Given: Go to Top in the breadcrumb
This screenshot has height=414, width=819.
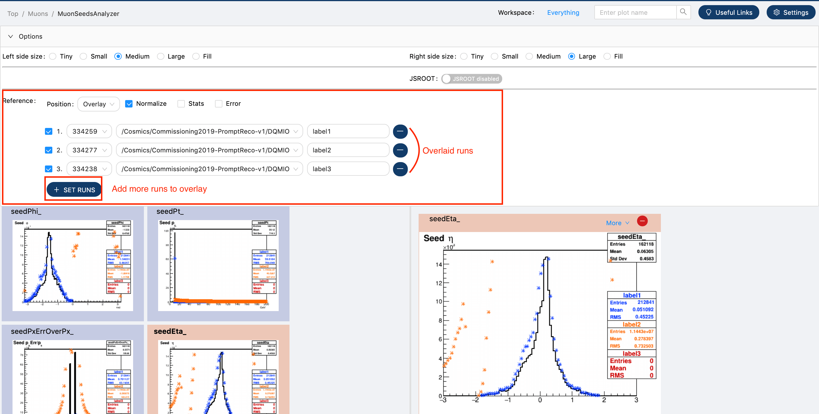Looking at the screenshot, I should pyautogui.click(x=13, y=14).
